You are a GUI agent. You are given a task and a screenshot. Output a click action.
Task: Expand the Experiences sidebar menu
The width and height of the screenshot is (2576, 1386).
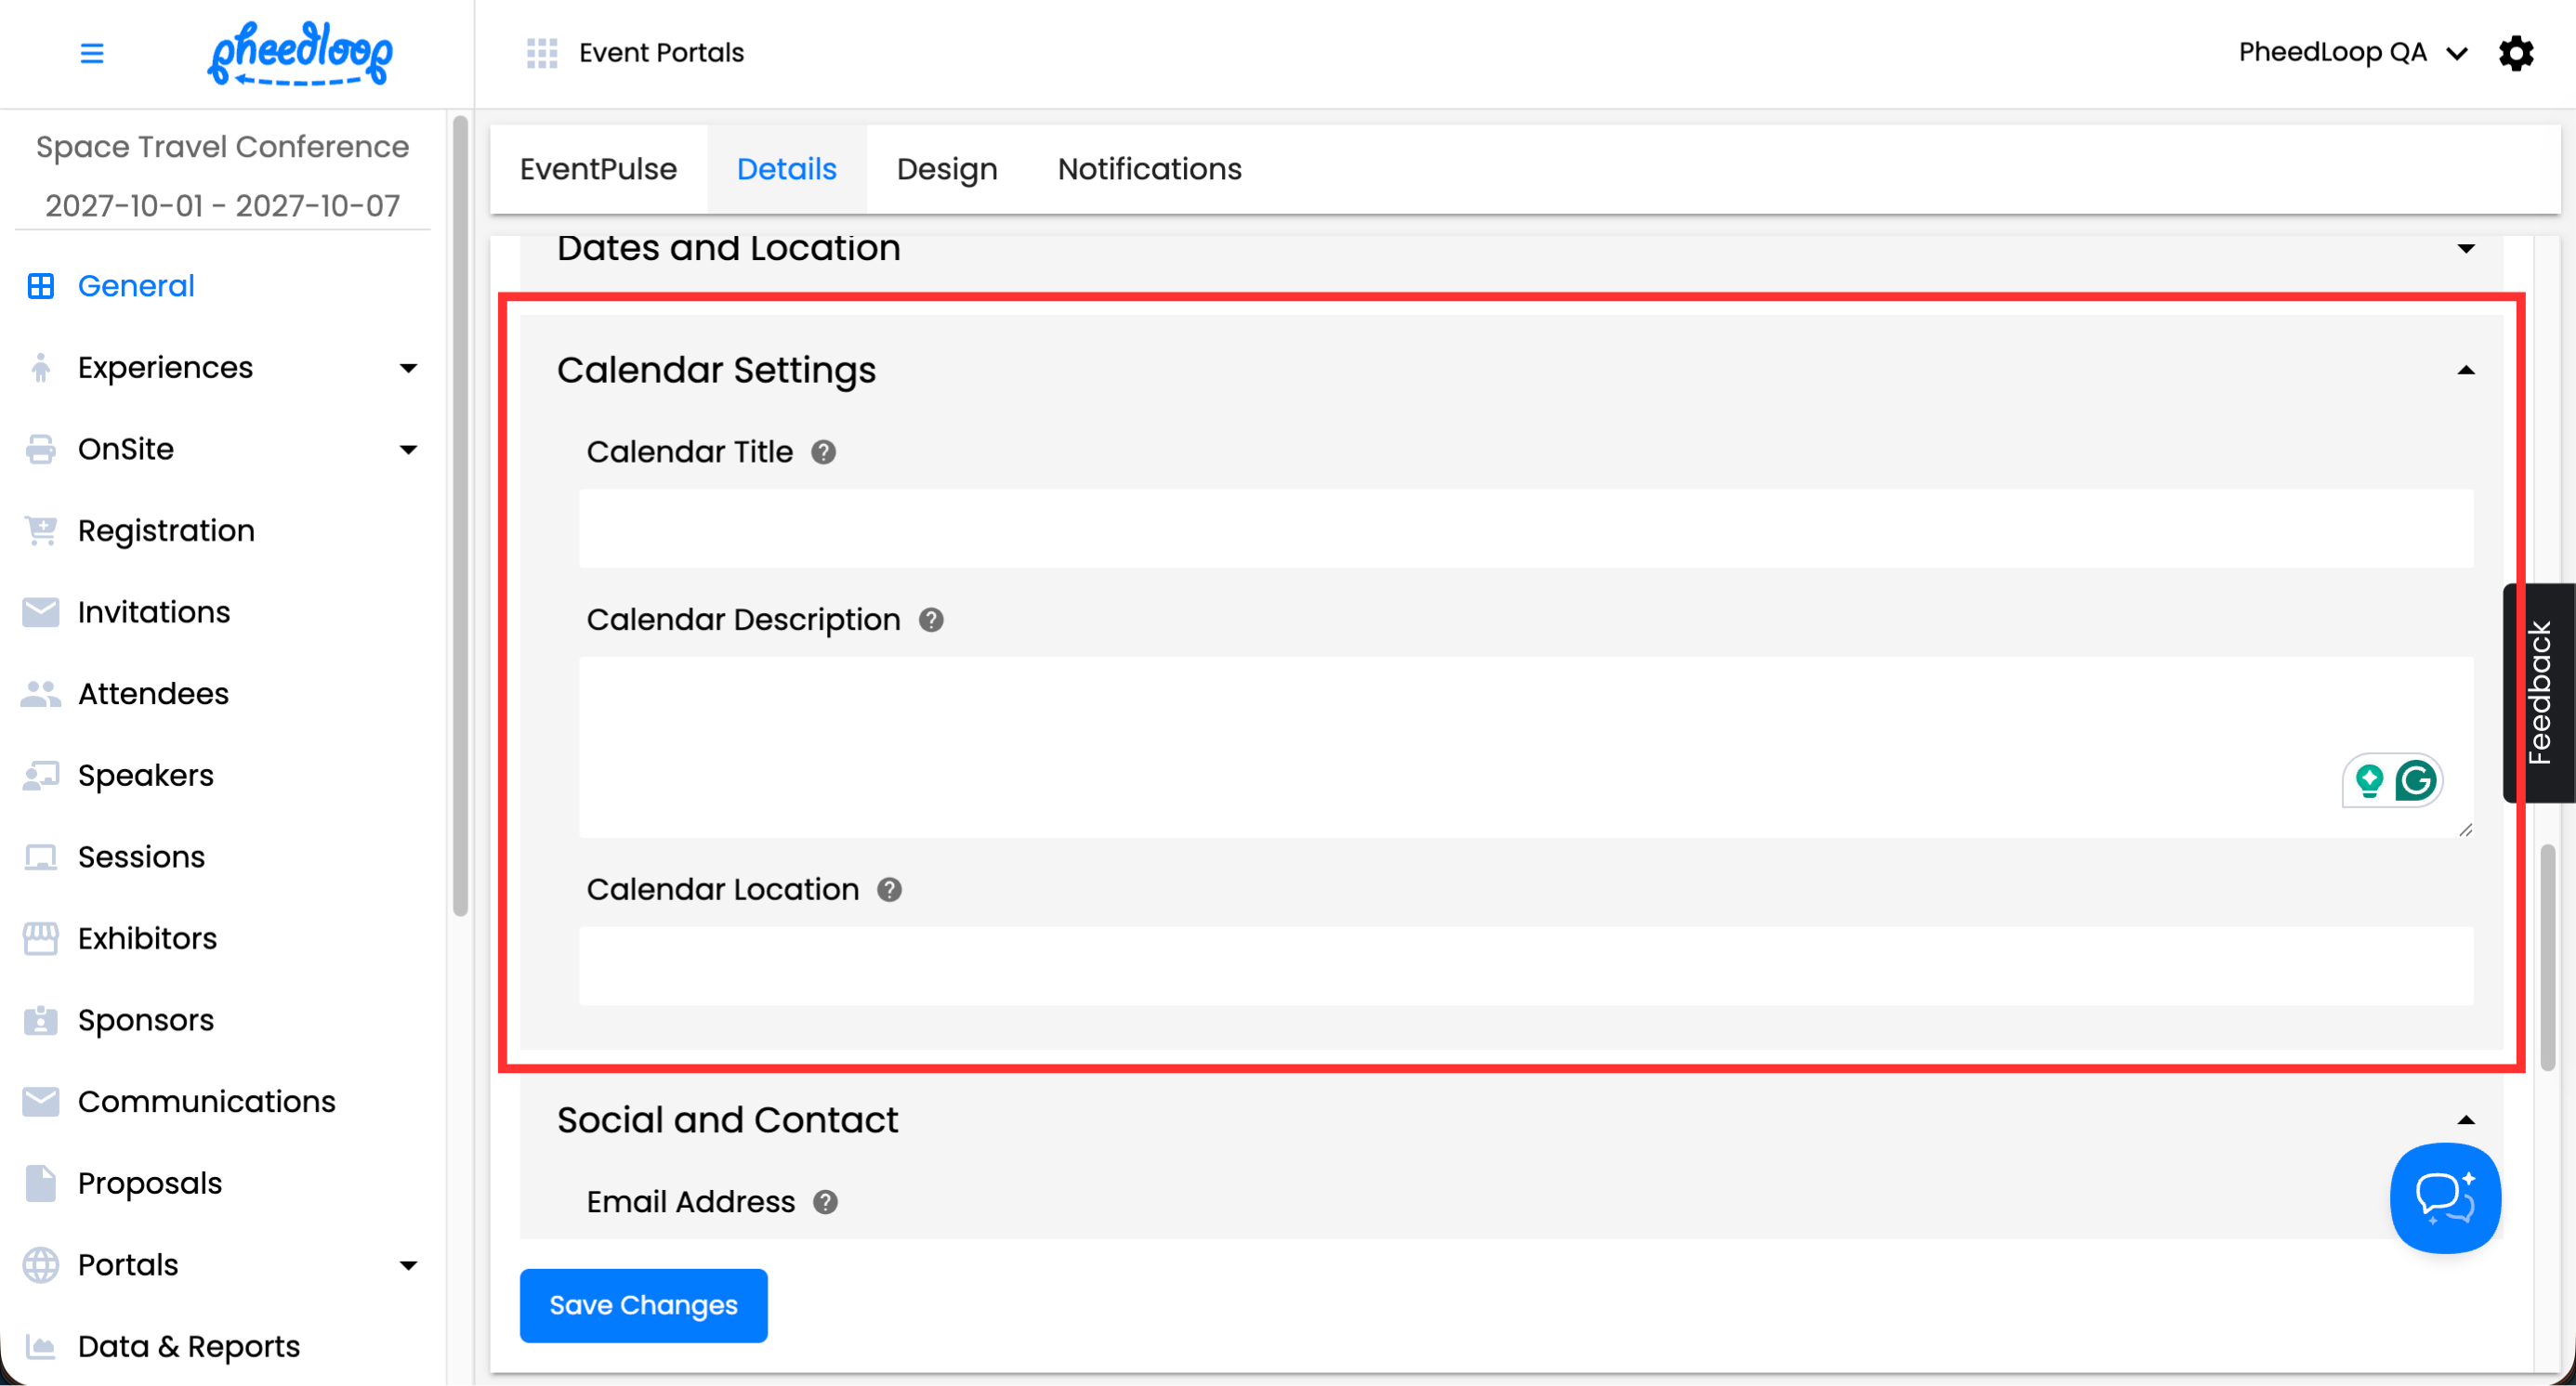pyautogui.click(x=407, y=368)
